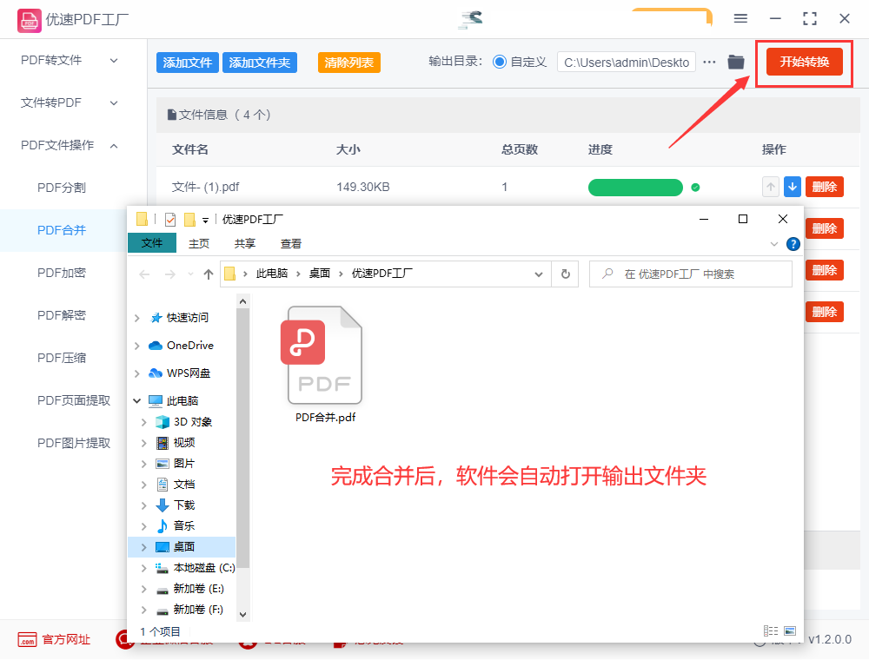Open the 共享 ribbon tab
The height and width of the screenshot is (660, 869).
pos(245,244)
